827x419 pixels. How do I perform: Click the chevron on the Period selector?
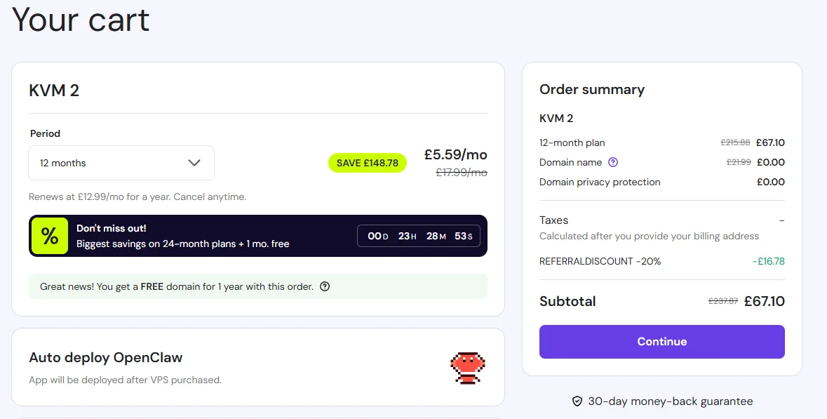pos(195,162)
